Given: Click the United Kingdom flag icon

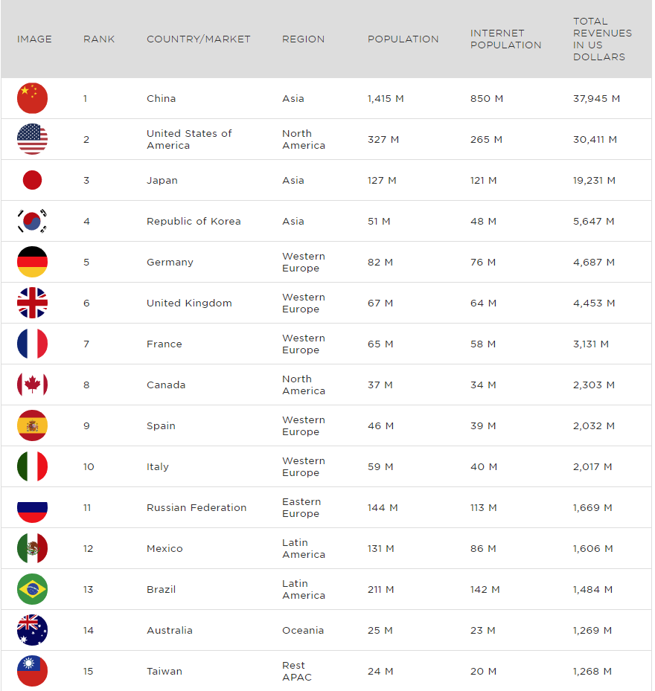Looking at the screenshot, I should click(32, 303).
